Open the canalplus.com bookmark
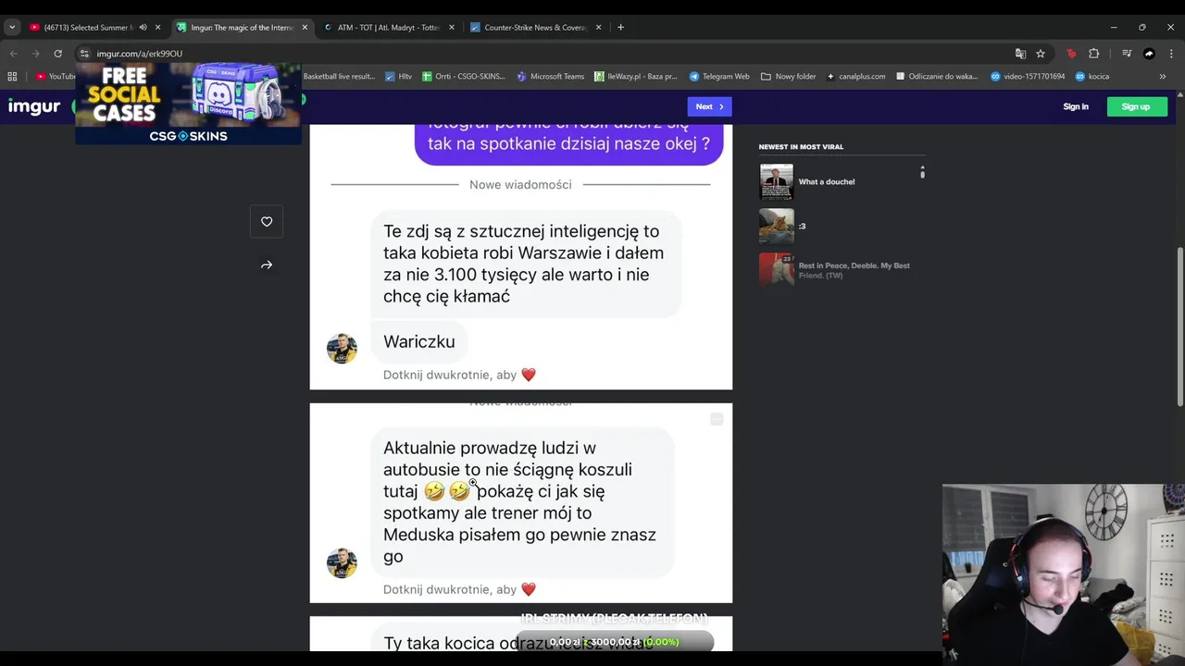The image size is (1185, 666). [855, 76]
